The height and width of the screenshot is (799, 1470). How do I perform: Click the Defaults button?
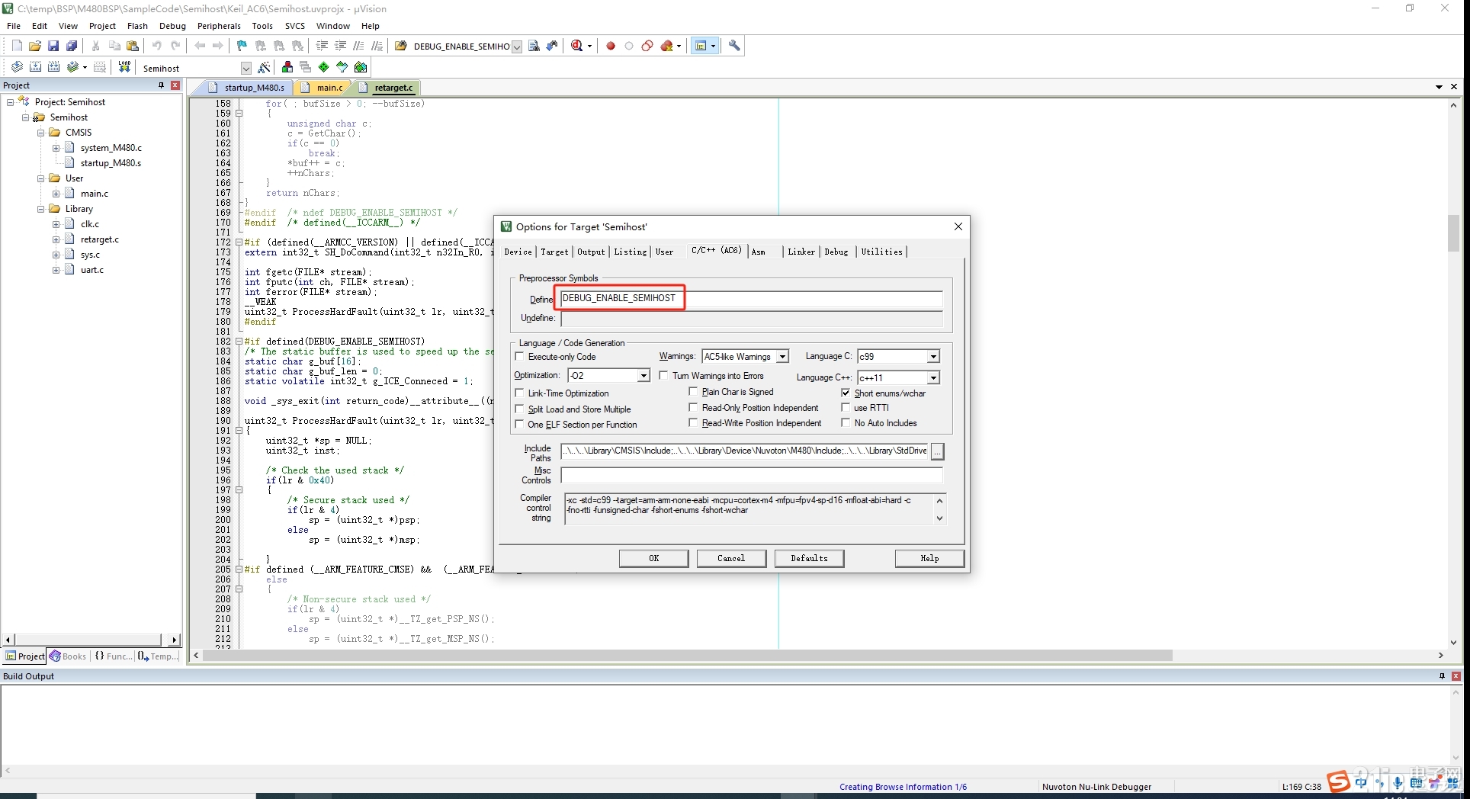click(809, 558)
